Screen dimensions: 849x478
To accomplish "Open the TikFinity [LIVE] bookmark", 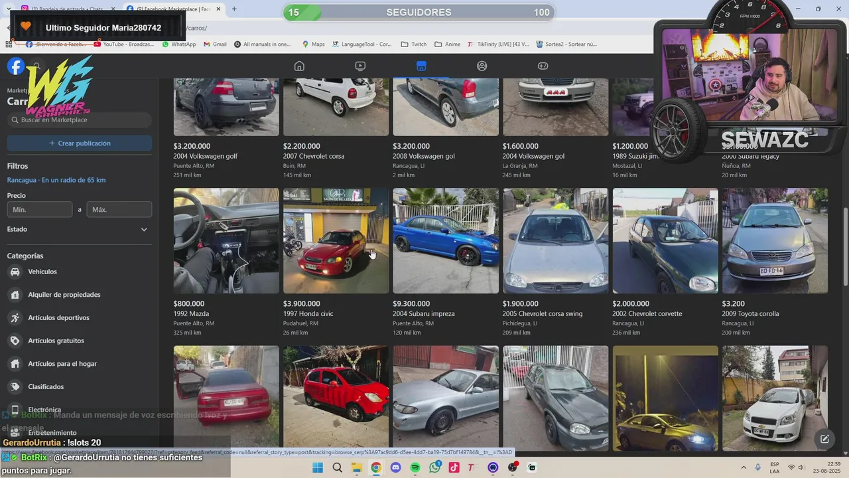I will coord(498,44).
